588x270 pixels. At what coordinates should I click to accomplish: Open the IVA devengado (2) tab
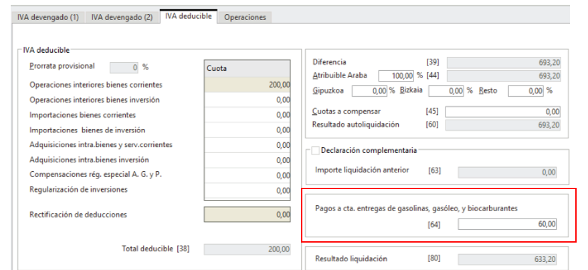(122, 17)
